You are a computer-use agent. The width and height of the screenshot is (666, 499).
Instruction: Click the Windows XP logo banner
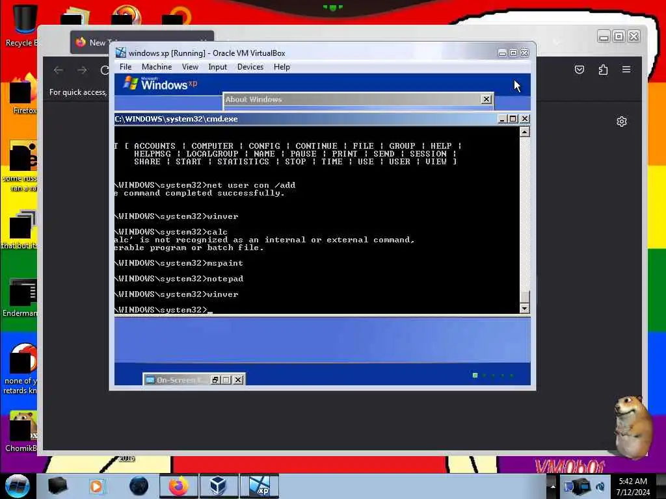pos(161,84)
